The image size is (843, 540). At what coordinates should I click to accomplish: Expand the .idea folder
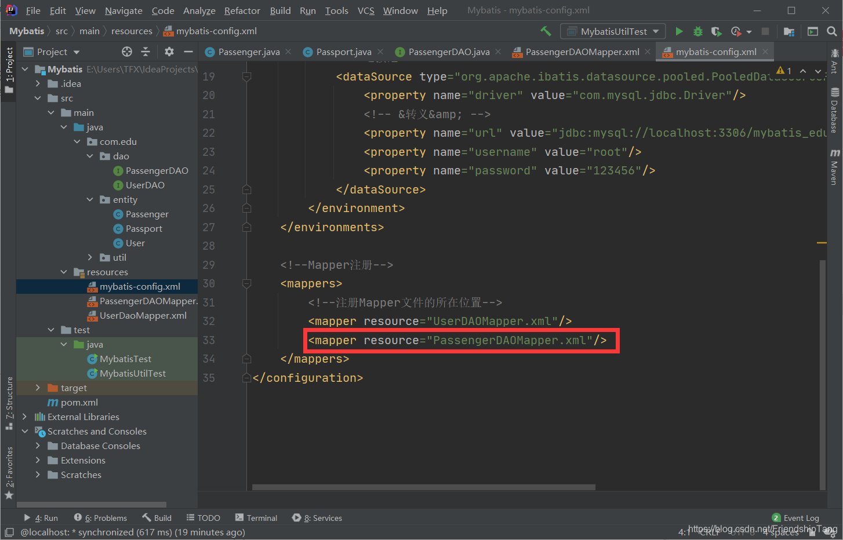(x=38, y=83)
